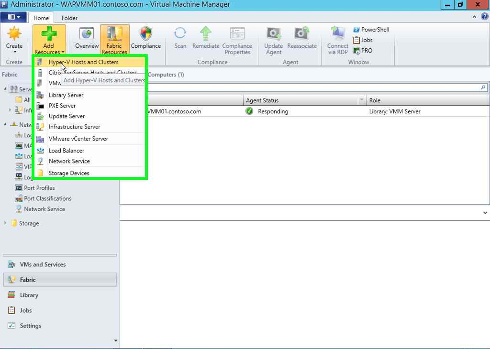Launch PowerShell from the Window group
This screenshot has width=490, height=349.
[x=371, y=30]
